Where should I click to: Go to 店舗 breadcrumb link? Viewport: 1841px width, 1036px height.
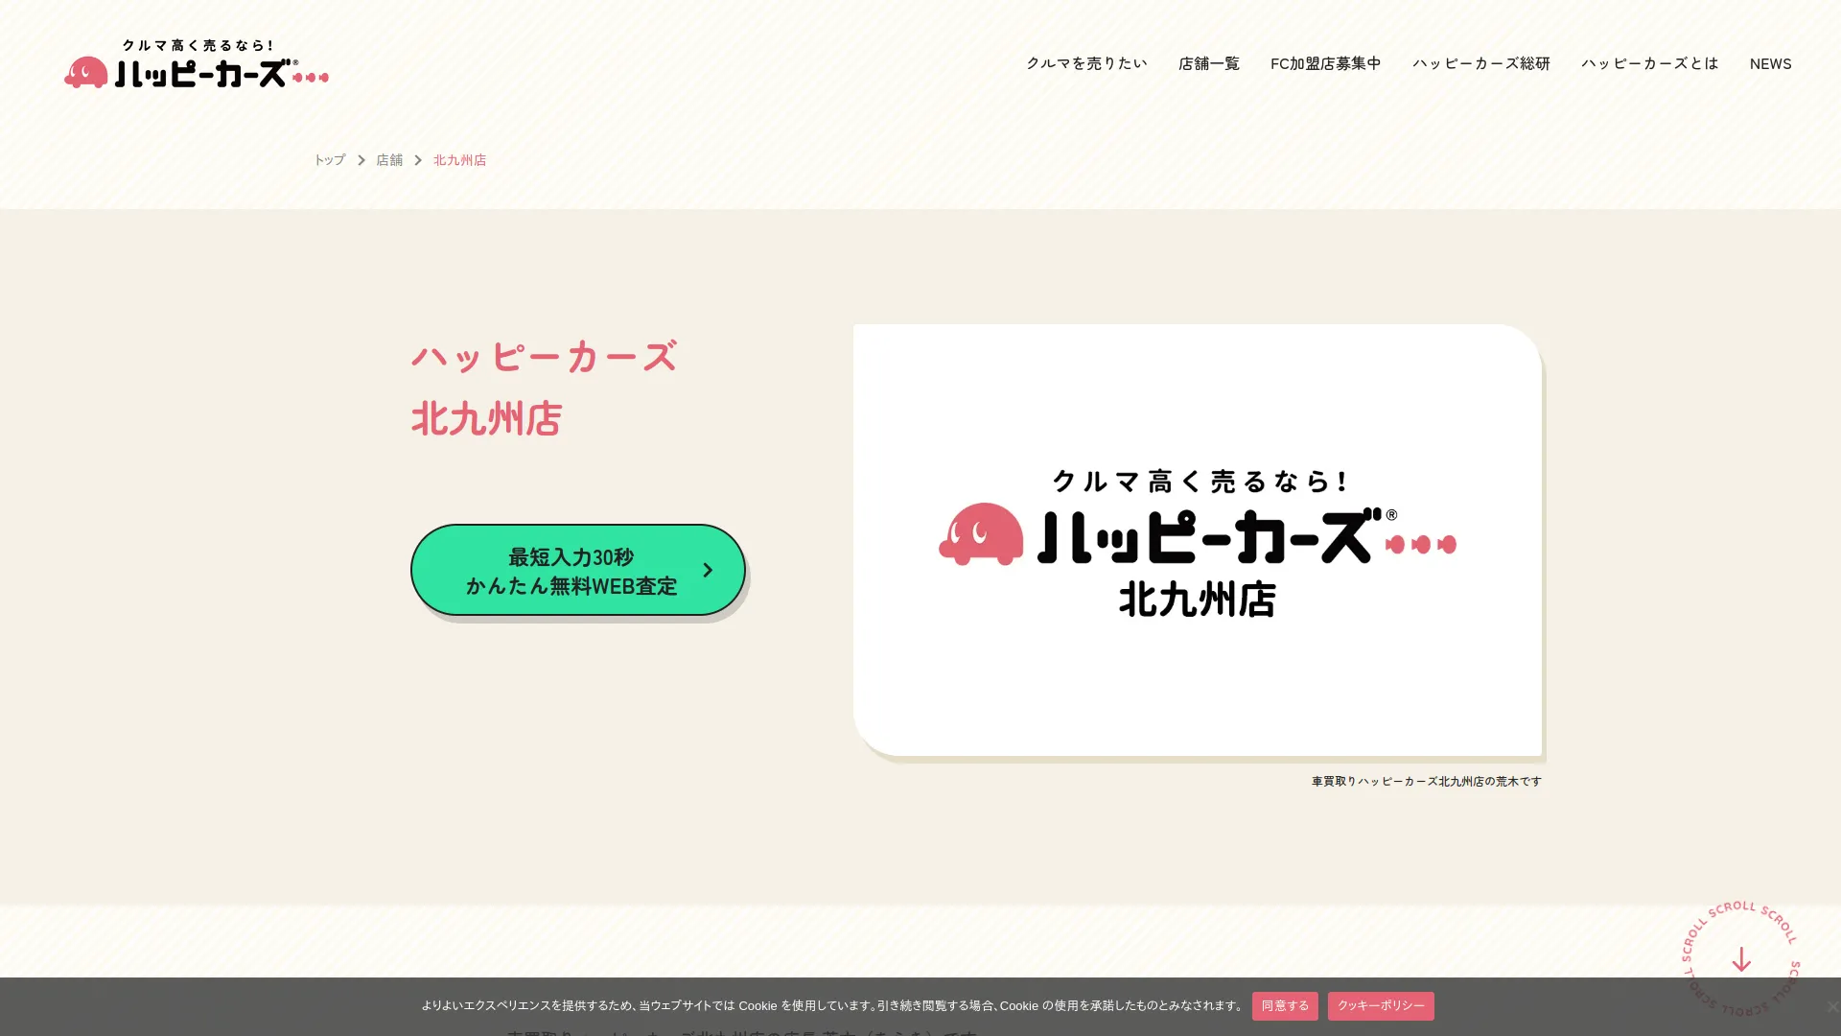(x=389, y=160)
